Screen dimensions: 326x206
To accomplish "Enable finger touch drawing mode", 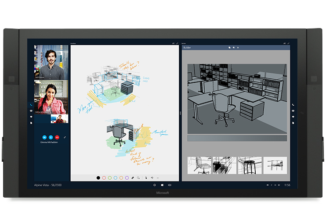I will point(145,178).
